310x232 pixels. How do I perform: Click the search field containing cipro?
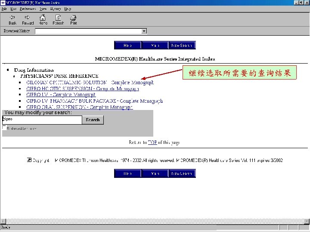tap(42, 120)
